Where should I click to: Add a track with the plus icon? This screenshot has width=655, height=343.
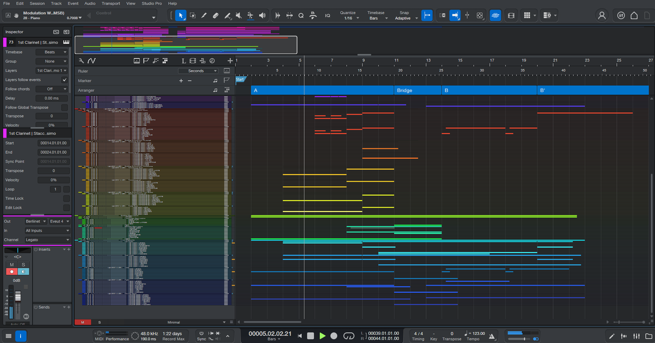point(230,61)
